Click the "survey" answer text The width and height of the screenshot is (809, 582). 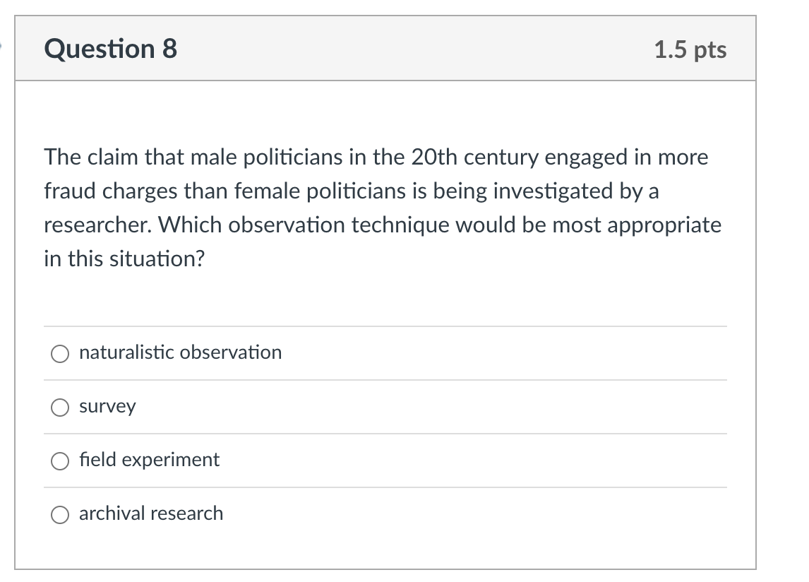click(107, 407)
